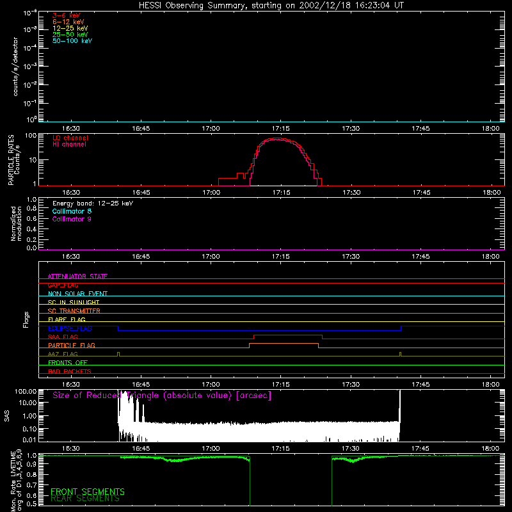The height and width of the screenshot is (512, 512).
Task: Click the Flags axis title
Action: (x=26, y=319)
